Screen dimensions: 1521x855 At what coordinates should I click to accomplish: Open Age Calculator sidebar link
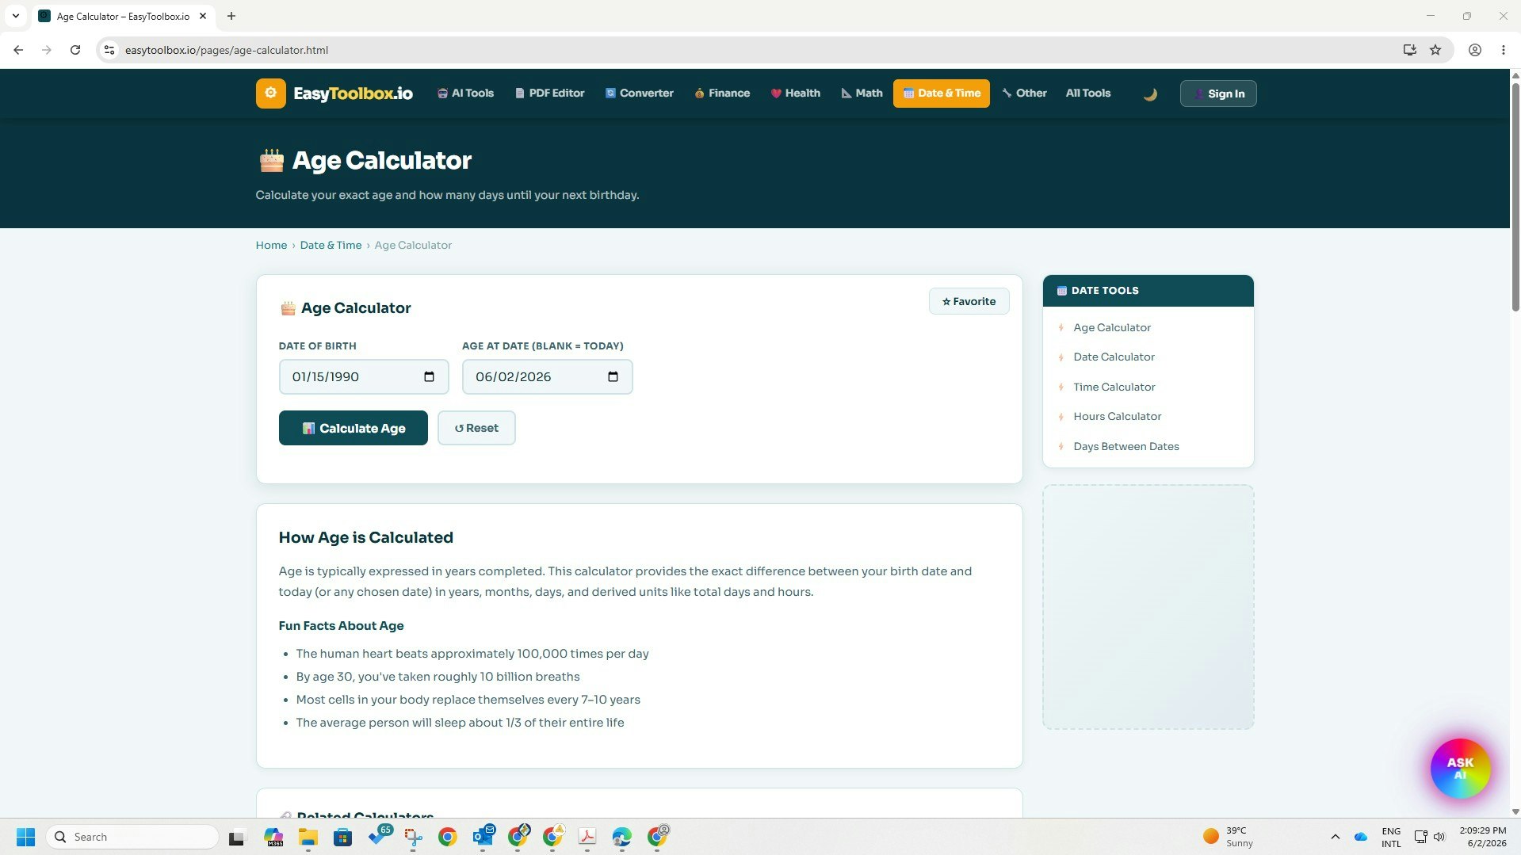1111,327
